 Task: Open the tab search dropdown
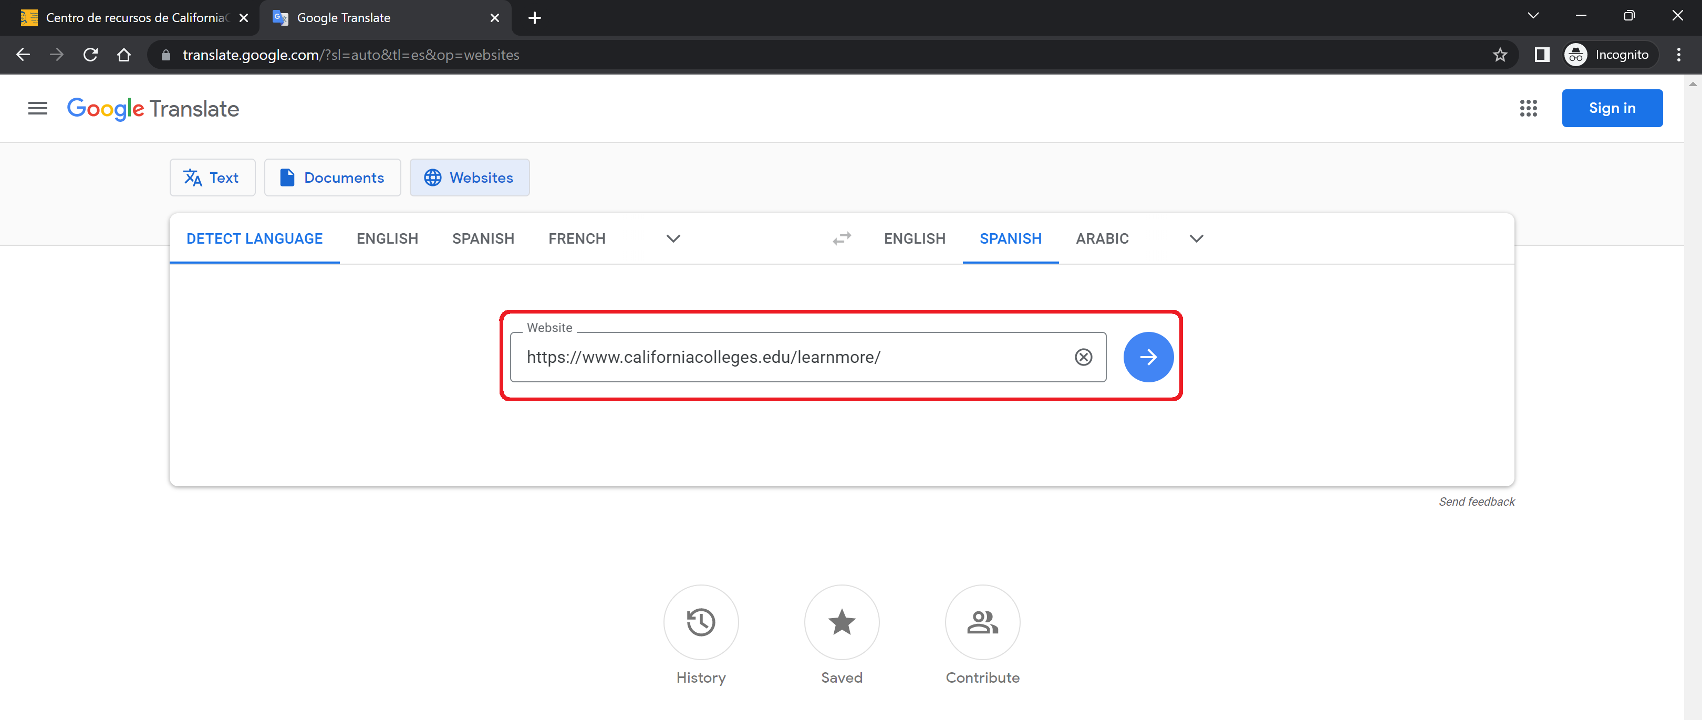[1533, 16]
